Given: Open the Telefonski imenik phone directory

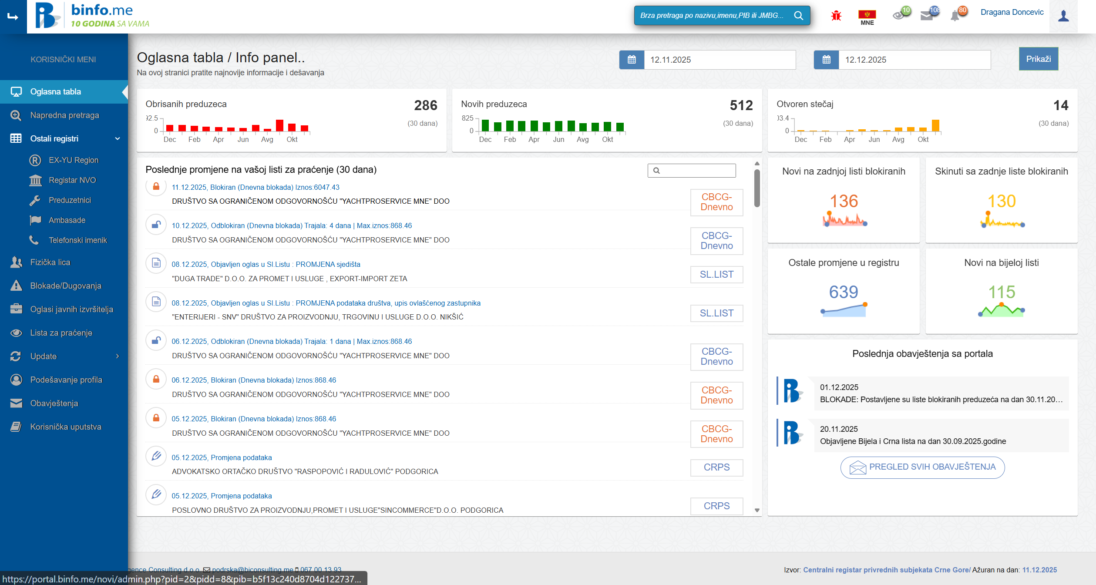Looking at the screenshot, I should (x=77, y=240).
